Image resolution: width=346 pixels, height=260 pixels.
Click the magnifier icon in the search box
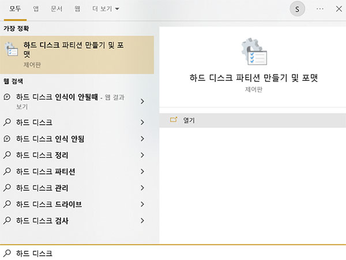[x=7, y=253]
